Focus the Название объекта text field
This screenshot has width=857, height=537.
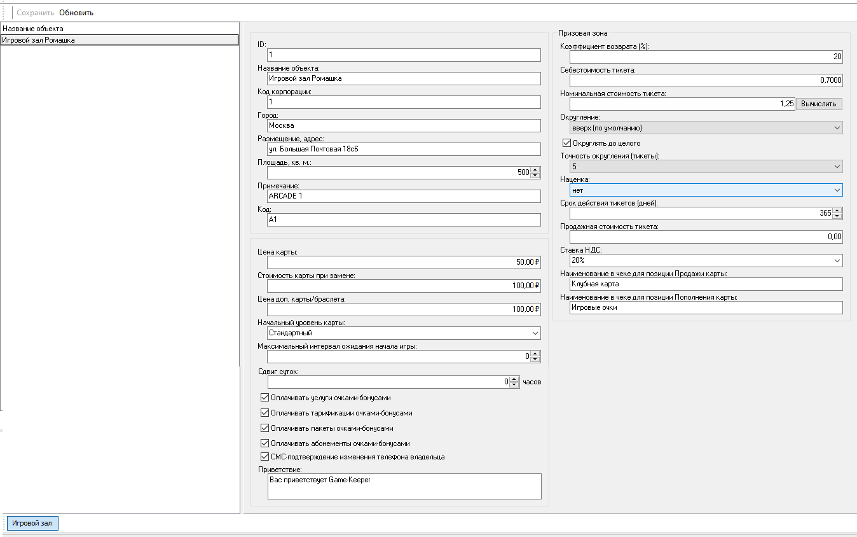pyautogui.click(x=404, y=79)
